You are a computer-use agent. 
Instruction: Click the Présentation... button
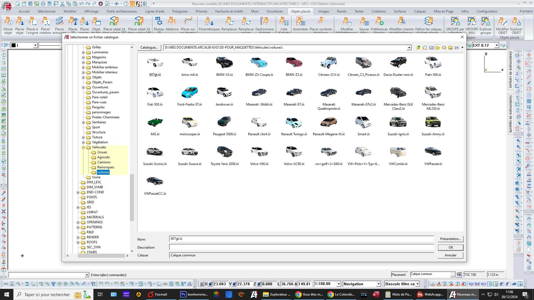(450, 239)
